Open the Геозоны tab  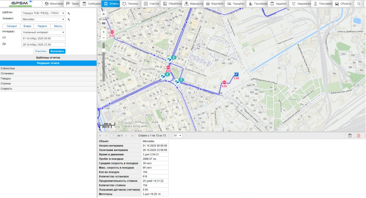coord(130,4)
